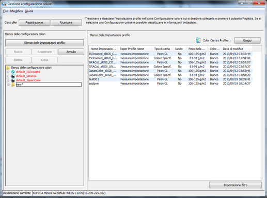Click into the new* name edit field

(49, 85)
